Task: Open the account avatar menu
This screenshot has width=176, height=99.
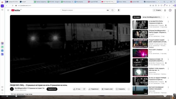Action: pos(170,10)
